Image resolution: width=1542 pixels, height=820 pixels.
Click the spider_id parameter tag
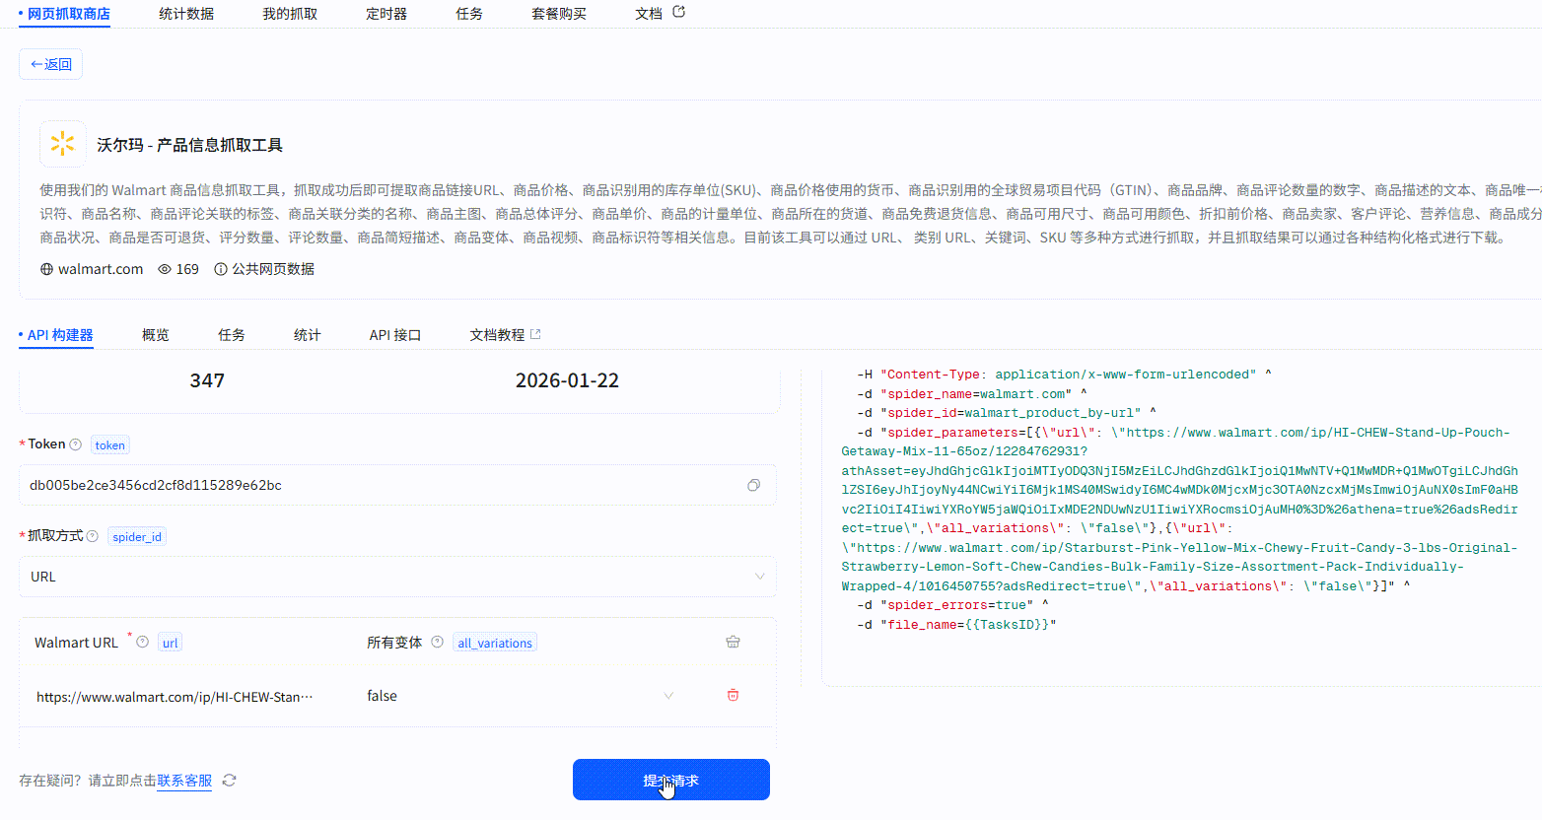click(137, 537)
